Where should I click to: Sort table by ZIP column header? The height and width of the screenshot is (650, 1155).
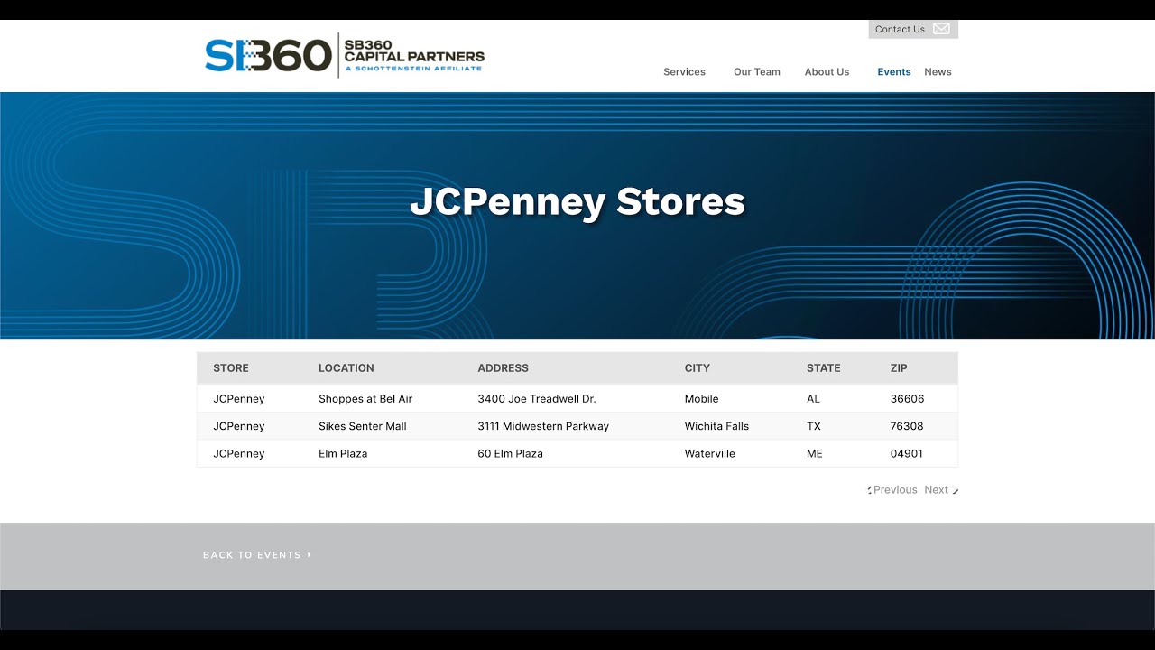point(899,367)
